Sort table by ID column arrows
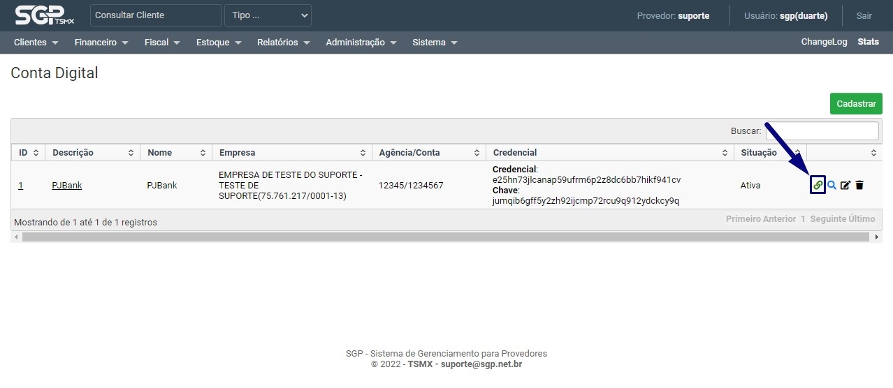Image resolution: width=893 pixels, height=388 pixels. (x=36, y=153)
